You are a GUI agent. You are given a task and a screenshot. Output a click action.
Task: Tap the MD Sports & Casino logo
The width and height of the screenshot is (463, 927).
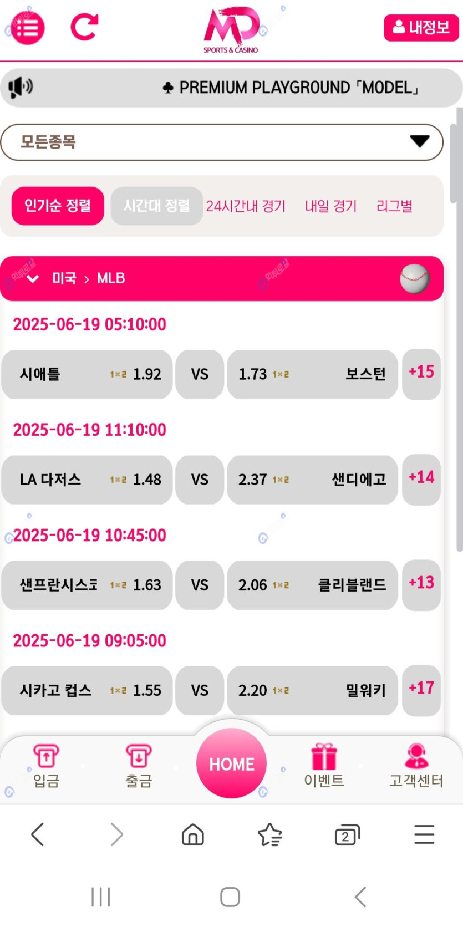click(x=231, y=29)
